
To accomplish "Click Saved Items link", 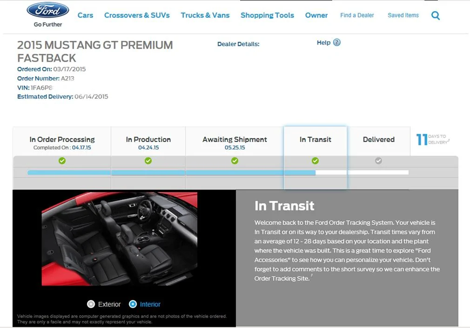I will click(x=403, y=15).
